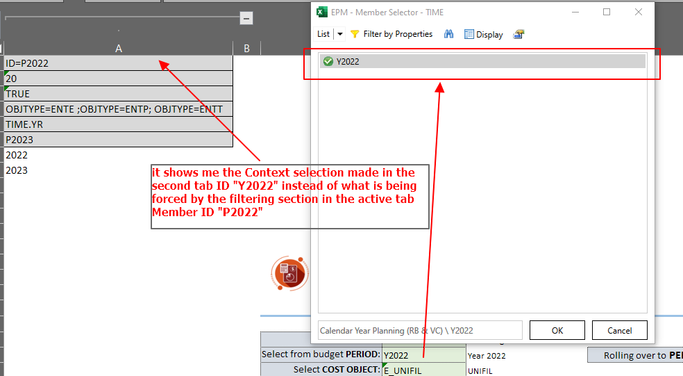683x376 pixels.
Task: Open the Display options
Action: 484,35
